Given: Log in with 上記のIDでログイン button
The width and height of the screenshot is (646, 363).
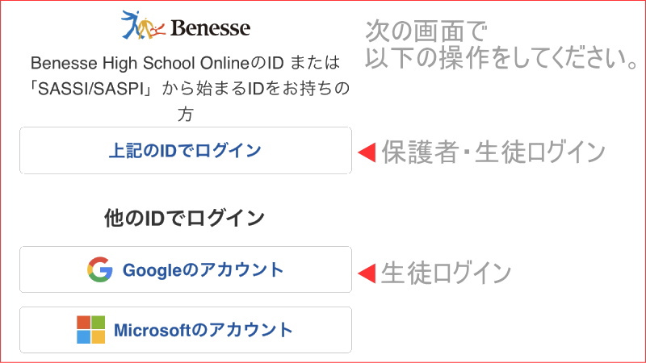Looking at the screenshot, I should coord(186,151).
